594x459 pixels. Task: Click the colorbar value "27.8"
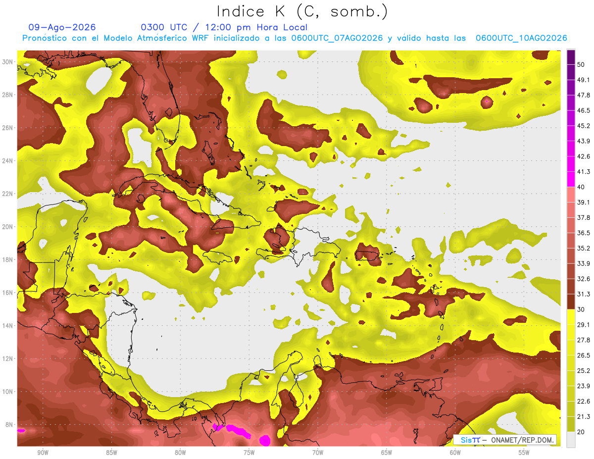pyautogui.click(x=584, y=340)
